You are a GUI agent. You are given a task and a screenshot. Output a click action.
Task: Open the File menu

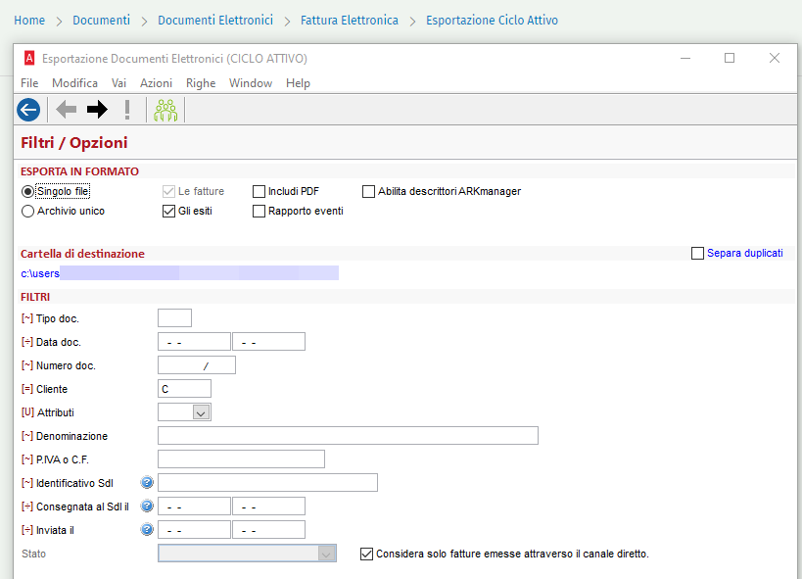pos(29,83)
